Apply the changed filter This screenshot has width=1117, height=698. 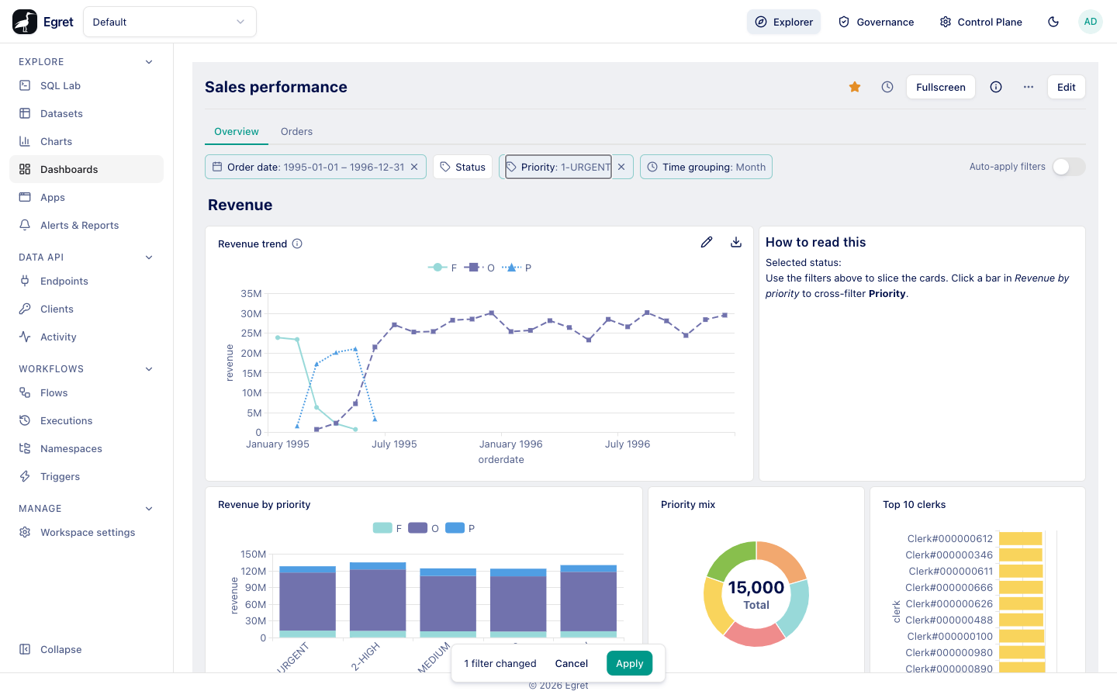630,663
